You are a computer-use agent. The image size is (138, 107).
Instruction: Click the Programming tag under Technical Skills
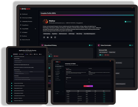tap(112, 52)
